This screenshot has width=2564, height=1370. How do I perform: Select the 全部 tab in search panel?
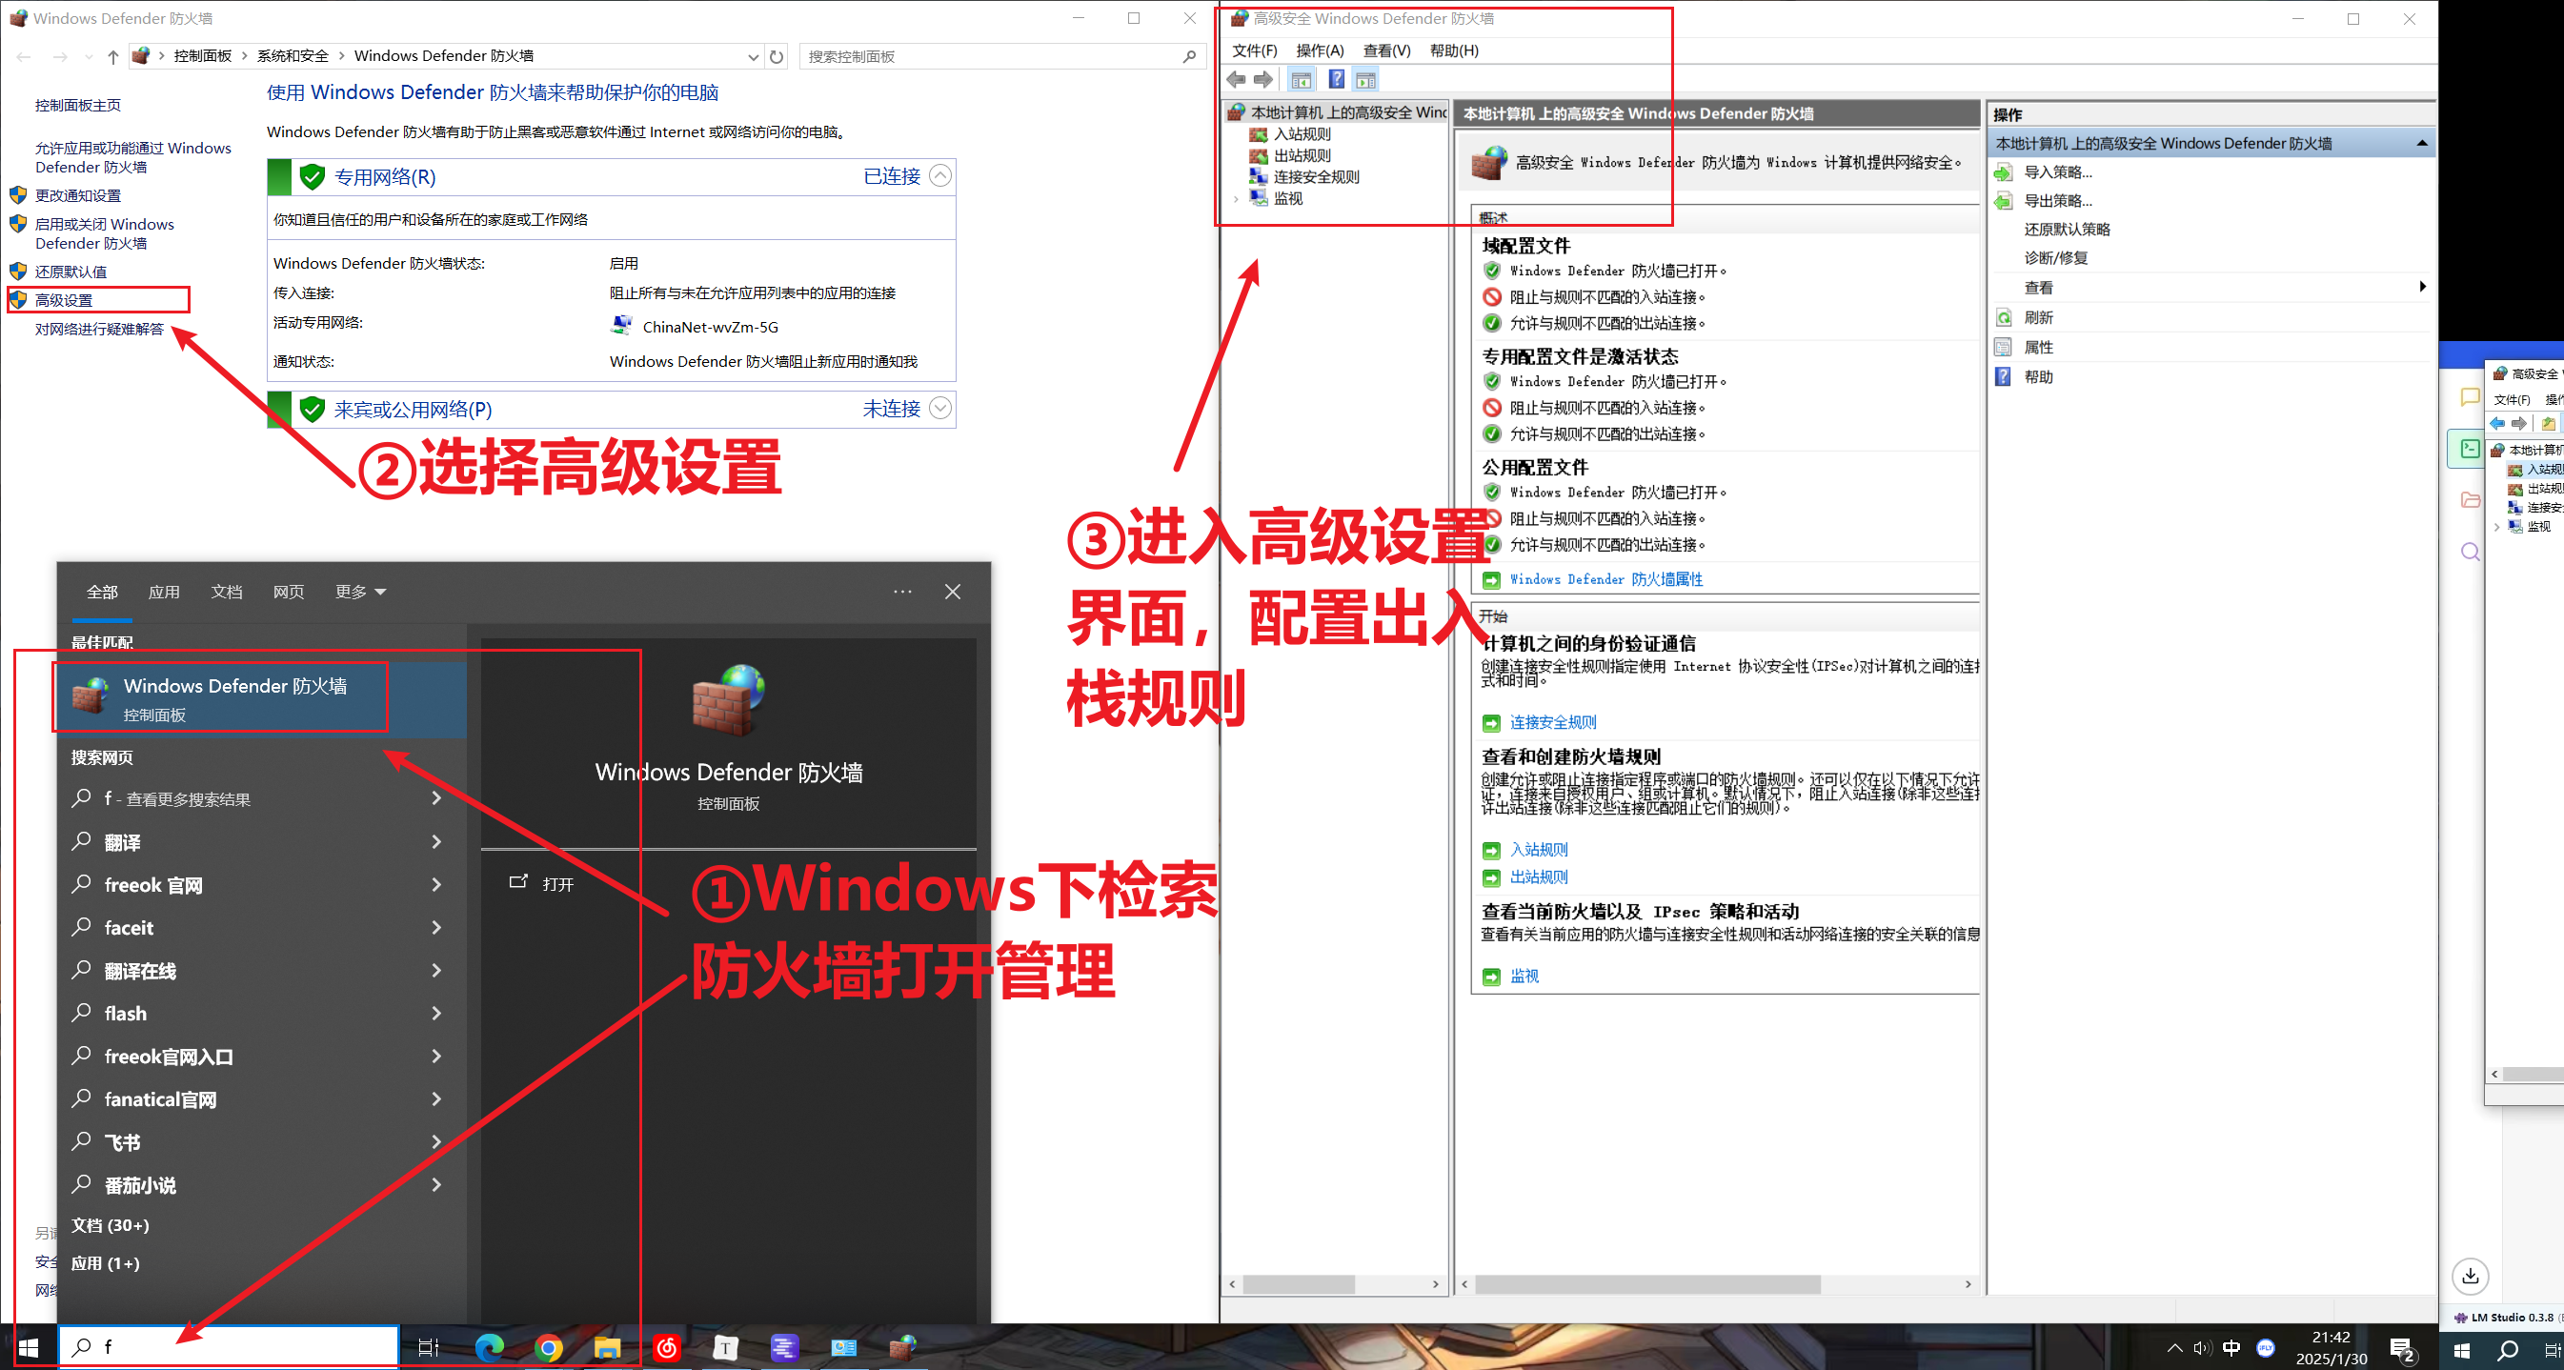103,592
